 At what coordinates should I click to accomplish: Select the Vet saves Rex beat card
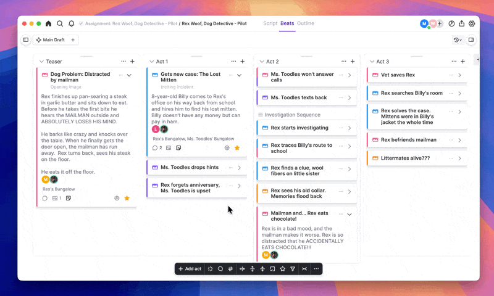click(x=406, y=75)
